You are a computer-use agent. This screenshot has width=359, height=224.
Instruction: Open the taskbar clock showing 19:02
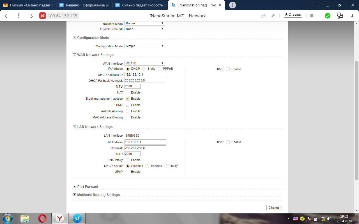[344, 218]
